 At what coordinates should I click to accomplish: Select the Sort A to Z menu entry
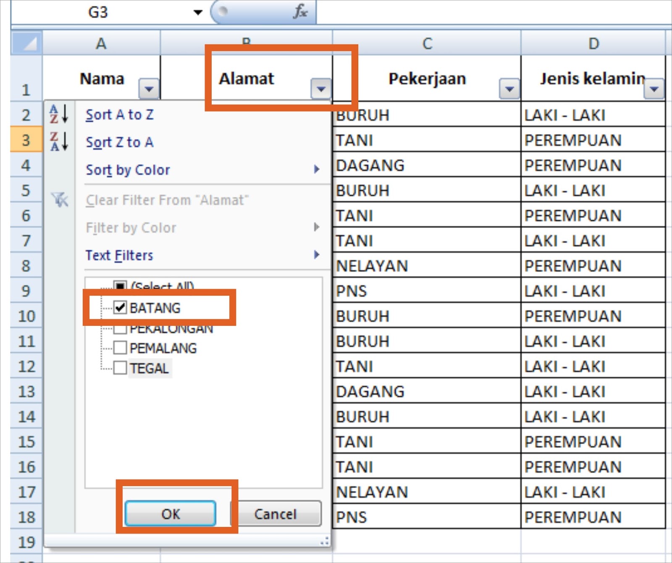click(x=119, y=114)
